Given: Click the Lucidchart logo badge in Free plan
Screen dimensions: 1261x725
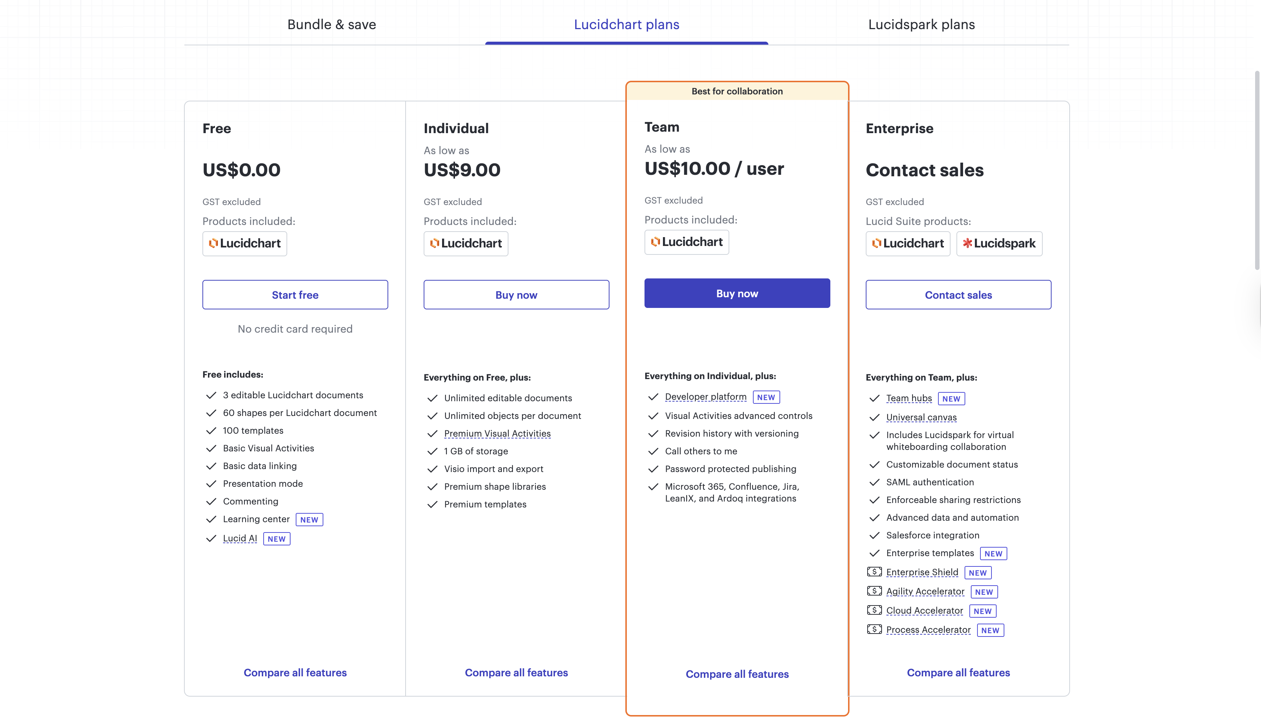Looking at the screenshot, I should pyautogui.click(x=244, y=243).
